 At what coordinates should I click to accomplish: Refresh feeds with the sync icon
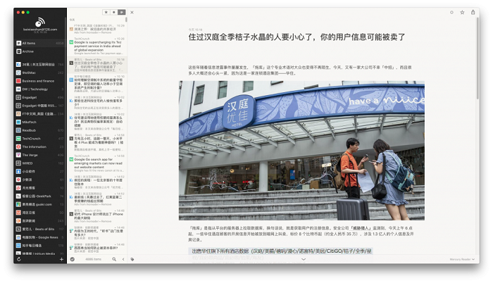click(x=18, y=259)
